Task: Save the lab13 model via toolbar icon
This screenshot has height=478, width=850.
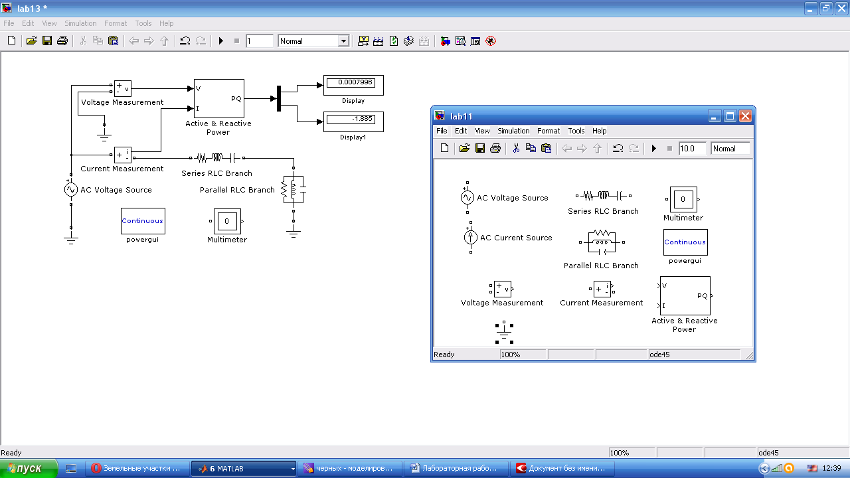Action: 46,40
